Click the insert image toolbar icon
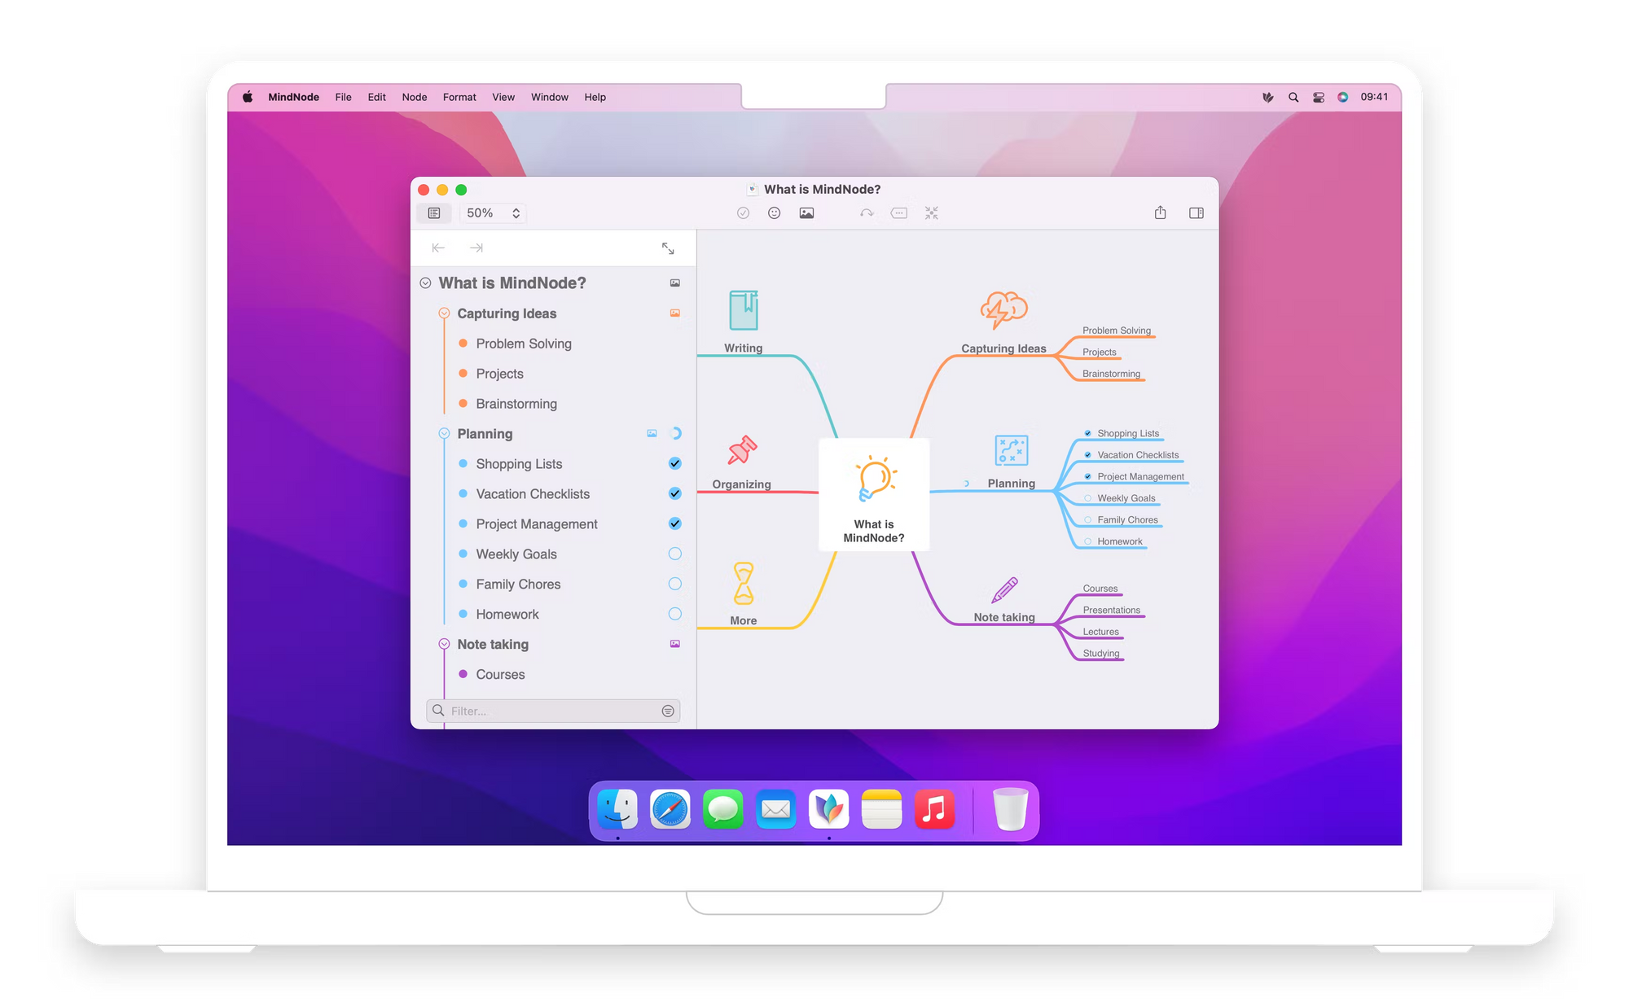 806,213
